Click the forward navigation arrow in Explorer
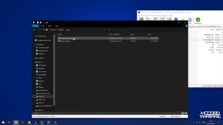This screenshot has height=125, width=223. (x=38, y=30)
